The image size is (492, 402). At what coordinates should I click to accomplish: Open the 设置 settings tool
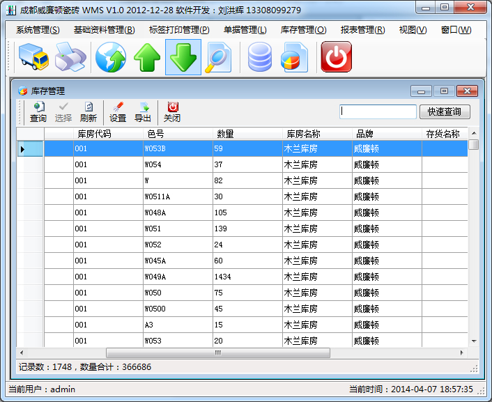click(118, 112)
